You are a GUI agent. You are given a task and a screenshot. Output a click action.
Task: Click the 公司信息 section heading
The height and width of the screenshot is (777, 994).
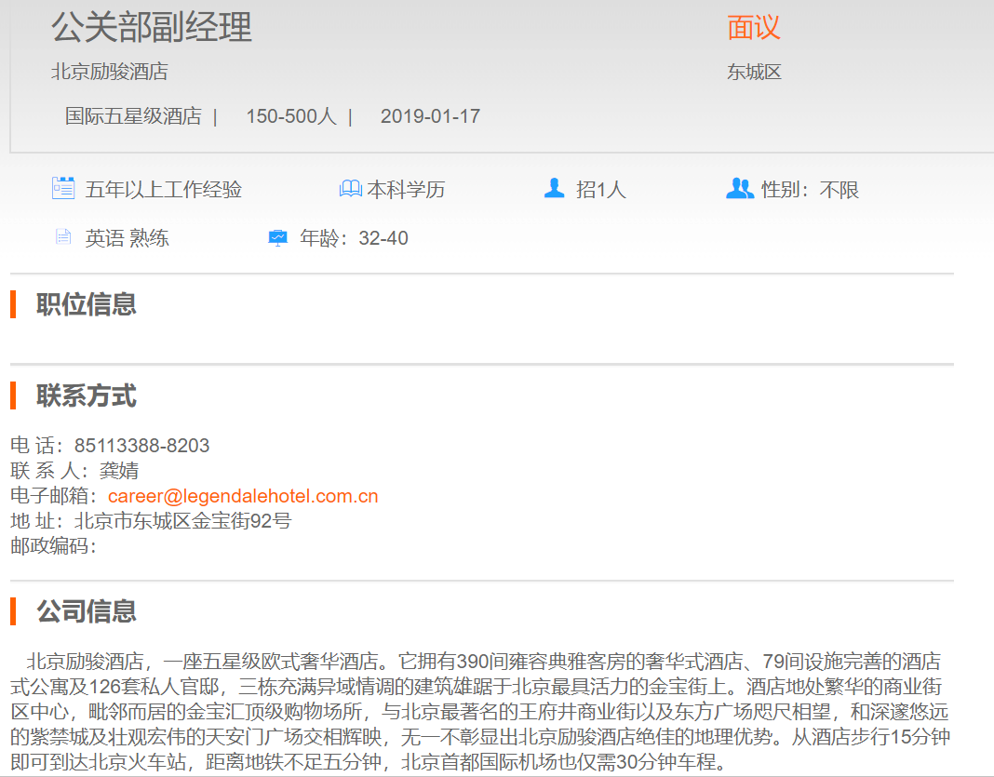[x=87, y=611]
